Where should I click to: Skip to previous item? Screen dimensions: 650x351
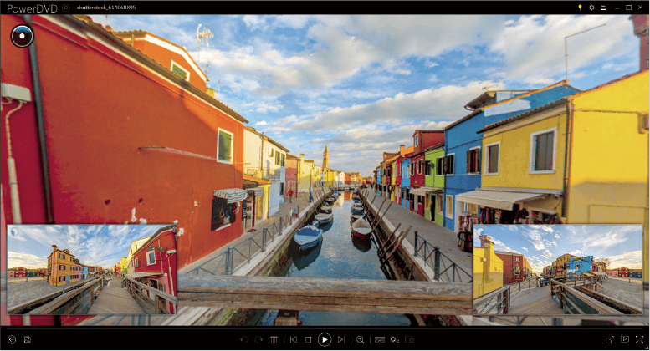294,339
